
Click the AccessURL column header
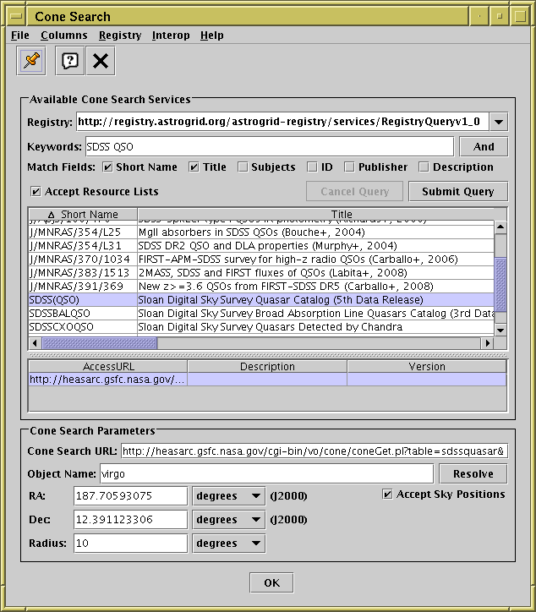click(x=108, y=367)
